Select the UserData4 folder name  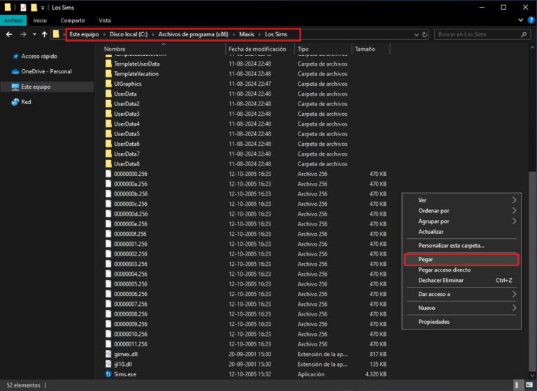[x=127, y=124]
